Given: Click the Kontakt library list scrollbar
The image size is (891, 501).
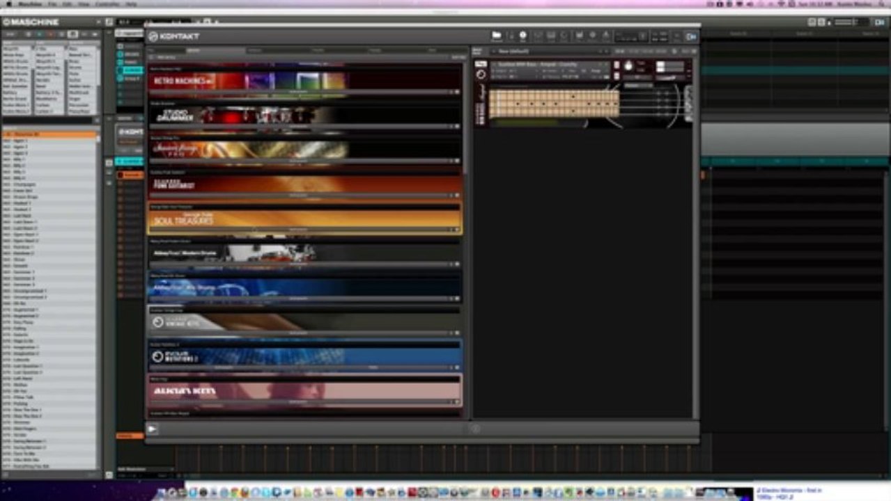Looking at the screenshot, I should click(465, 118).
